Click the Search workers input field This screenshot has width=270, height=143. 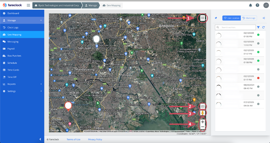point(235,27)
